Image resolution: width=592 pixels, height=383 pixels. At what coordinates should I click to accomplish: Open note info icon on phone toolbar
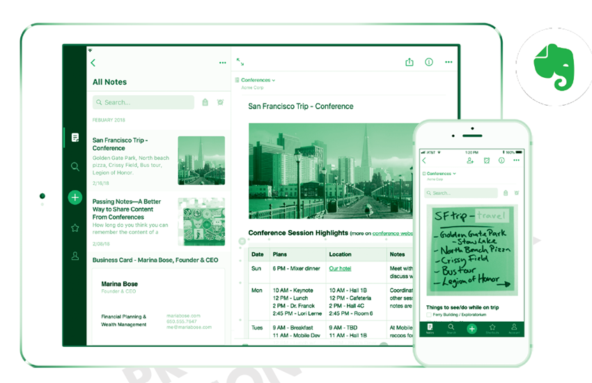(x=501, y=161)
